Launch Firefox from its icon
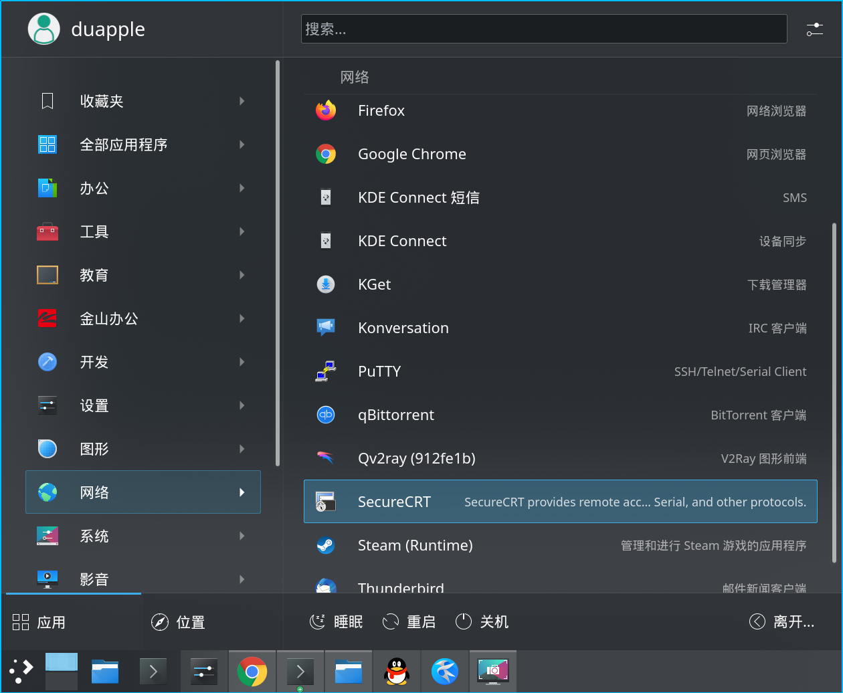 tap(326, 110)
